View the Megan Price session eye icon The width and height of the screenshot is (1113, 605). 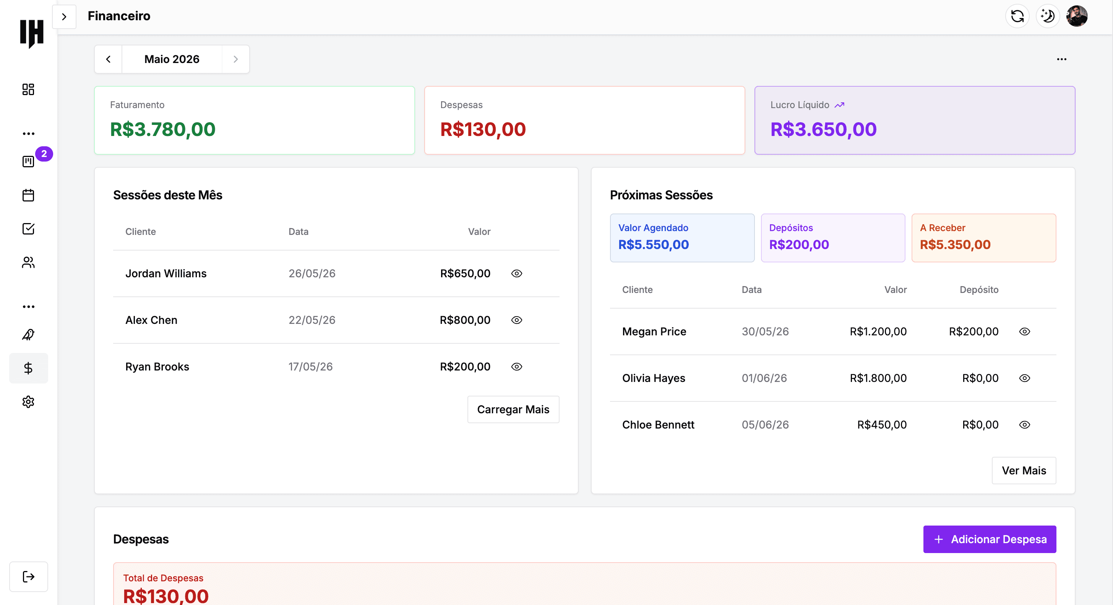[x=1025, y=332]
